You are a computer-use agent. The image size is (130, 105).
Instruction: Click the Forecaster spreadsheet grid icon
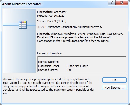tap(23, 25)
